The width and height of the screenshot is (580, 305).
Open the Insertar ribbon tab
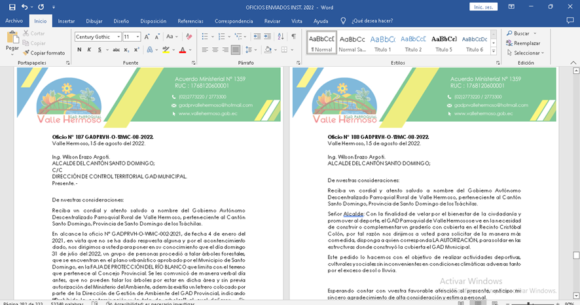pyautogui.click(x=66, y=21)
